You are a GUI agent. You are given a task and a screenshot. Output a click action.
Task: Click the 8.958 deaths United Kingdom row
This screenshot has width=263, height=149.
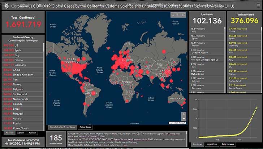(207, 51)
